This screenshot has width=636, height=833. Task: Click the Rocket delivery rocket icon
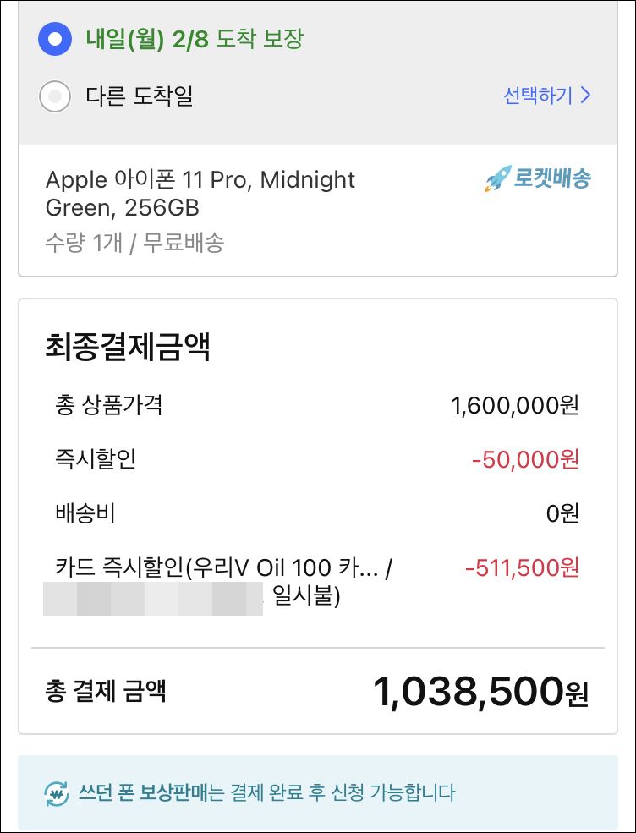point(498,178)
